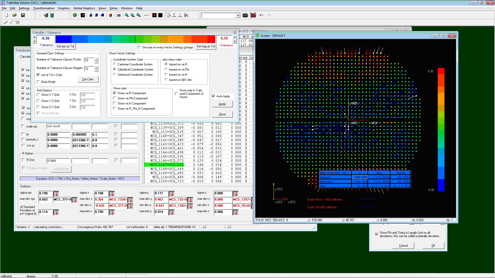This screenshot has height=278, width=495.
Task: Select the point picking cursor tool
Action: click(168, 15)
